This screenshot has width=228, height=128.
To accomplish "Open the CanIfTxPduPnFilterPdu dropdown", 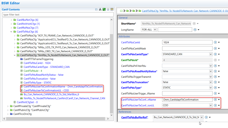I will (211, 66).
